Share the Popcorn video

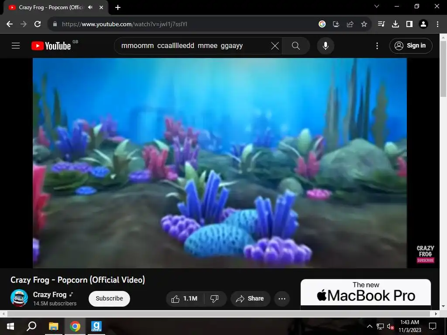click(x=250, y=298)
